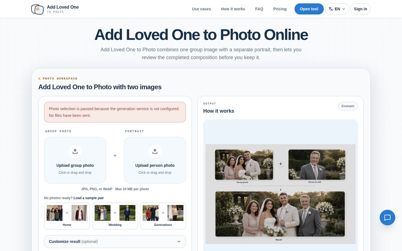402x251 pixels.
Task: Click the 'Add Loved One to Photo Online' heading
Action: click(x=201, y=35)
